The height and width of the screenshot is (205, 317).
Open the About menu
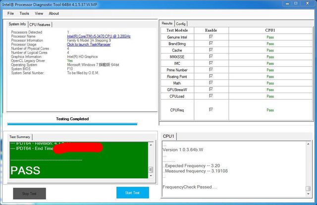pyautogui.click(x=53, y=13)
